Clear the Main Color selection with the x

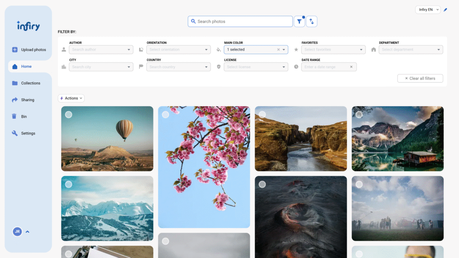point(278,50)
